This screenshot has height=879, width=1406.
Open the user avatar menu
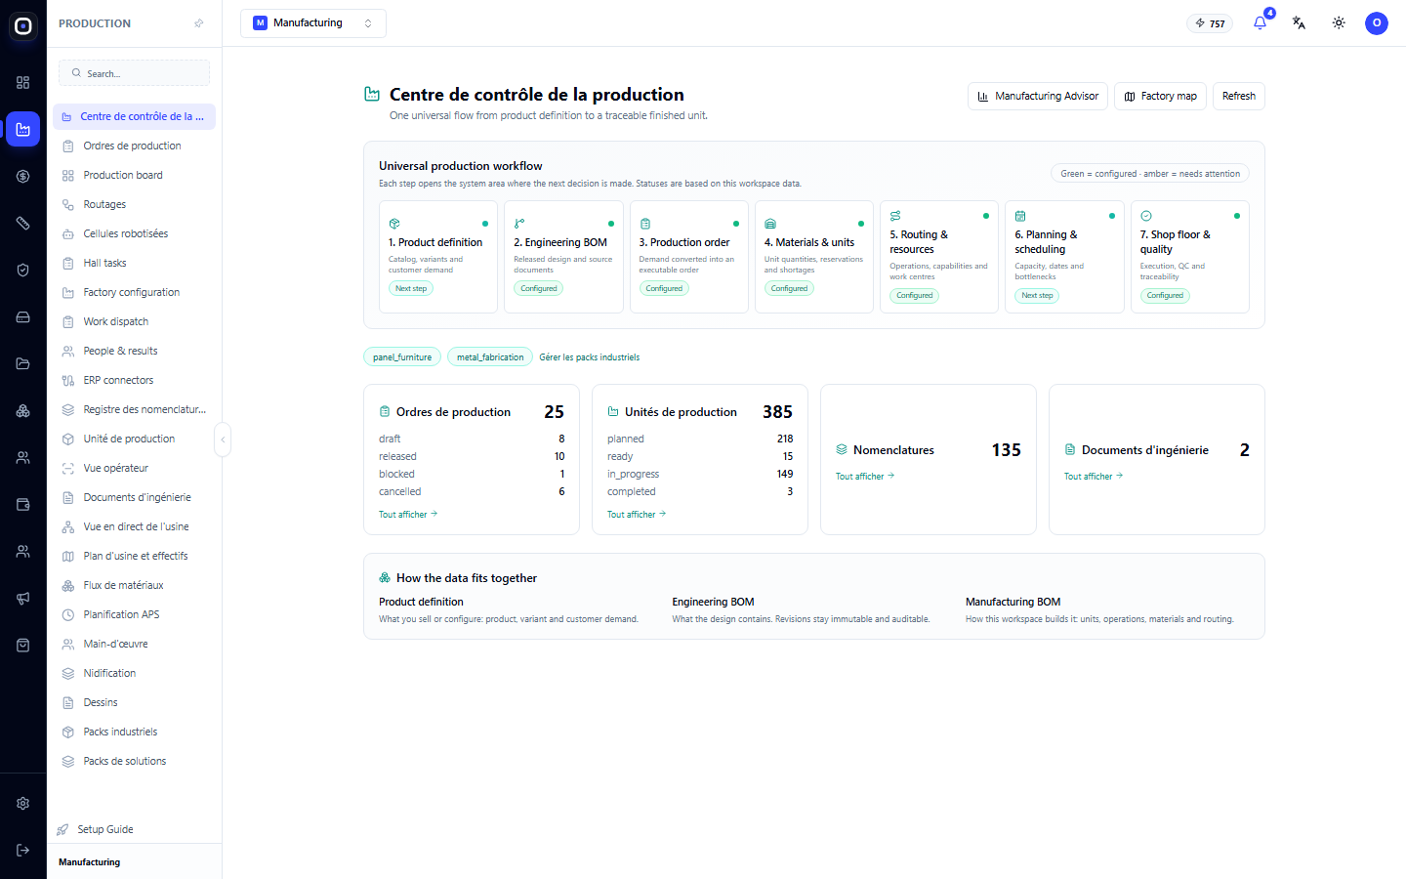1377,22
